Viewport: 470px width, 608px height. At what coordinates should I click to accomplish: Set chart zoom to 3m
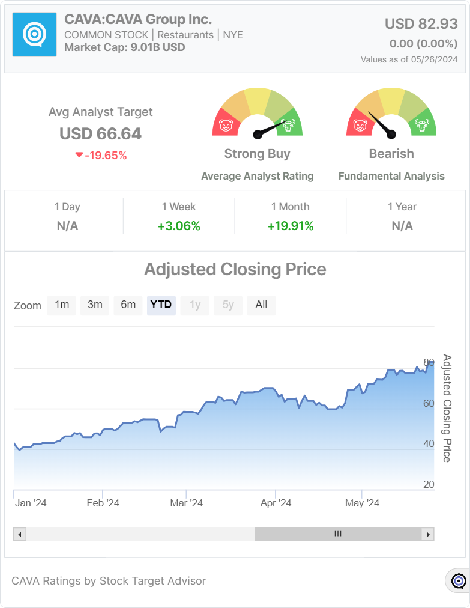pyautogui.click(x=95, y=305)
